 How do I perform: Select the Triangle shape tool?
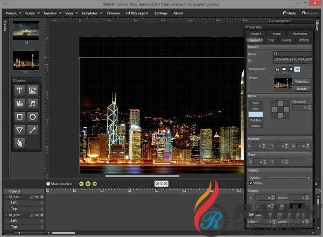coord(19,130)
